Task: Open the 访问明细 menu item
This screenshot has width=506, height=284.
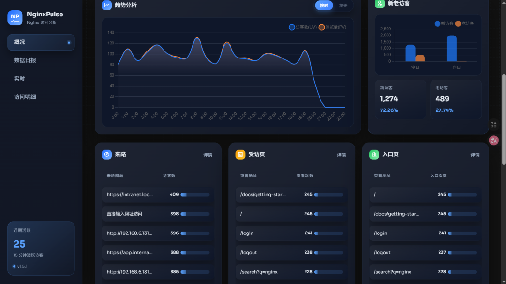Action: click(x=41, y=97)
